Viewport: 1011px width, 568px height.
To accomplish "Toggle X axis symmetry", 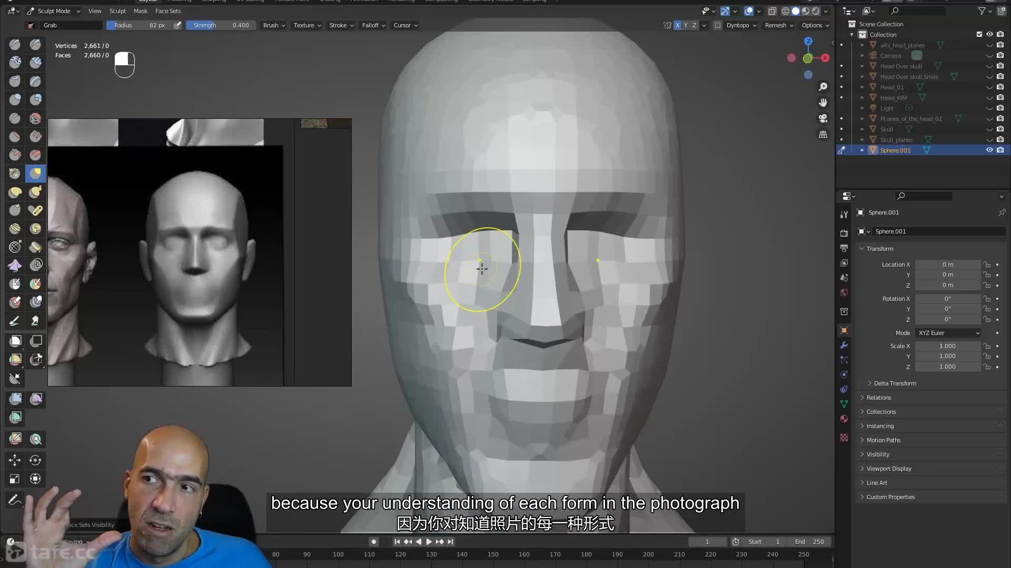I will point(678,25).
